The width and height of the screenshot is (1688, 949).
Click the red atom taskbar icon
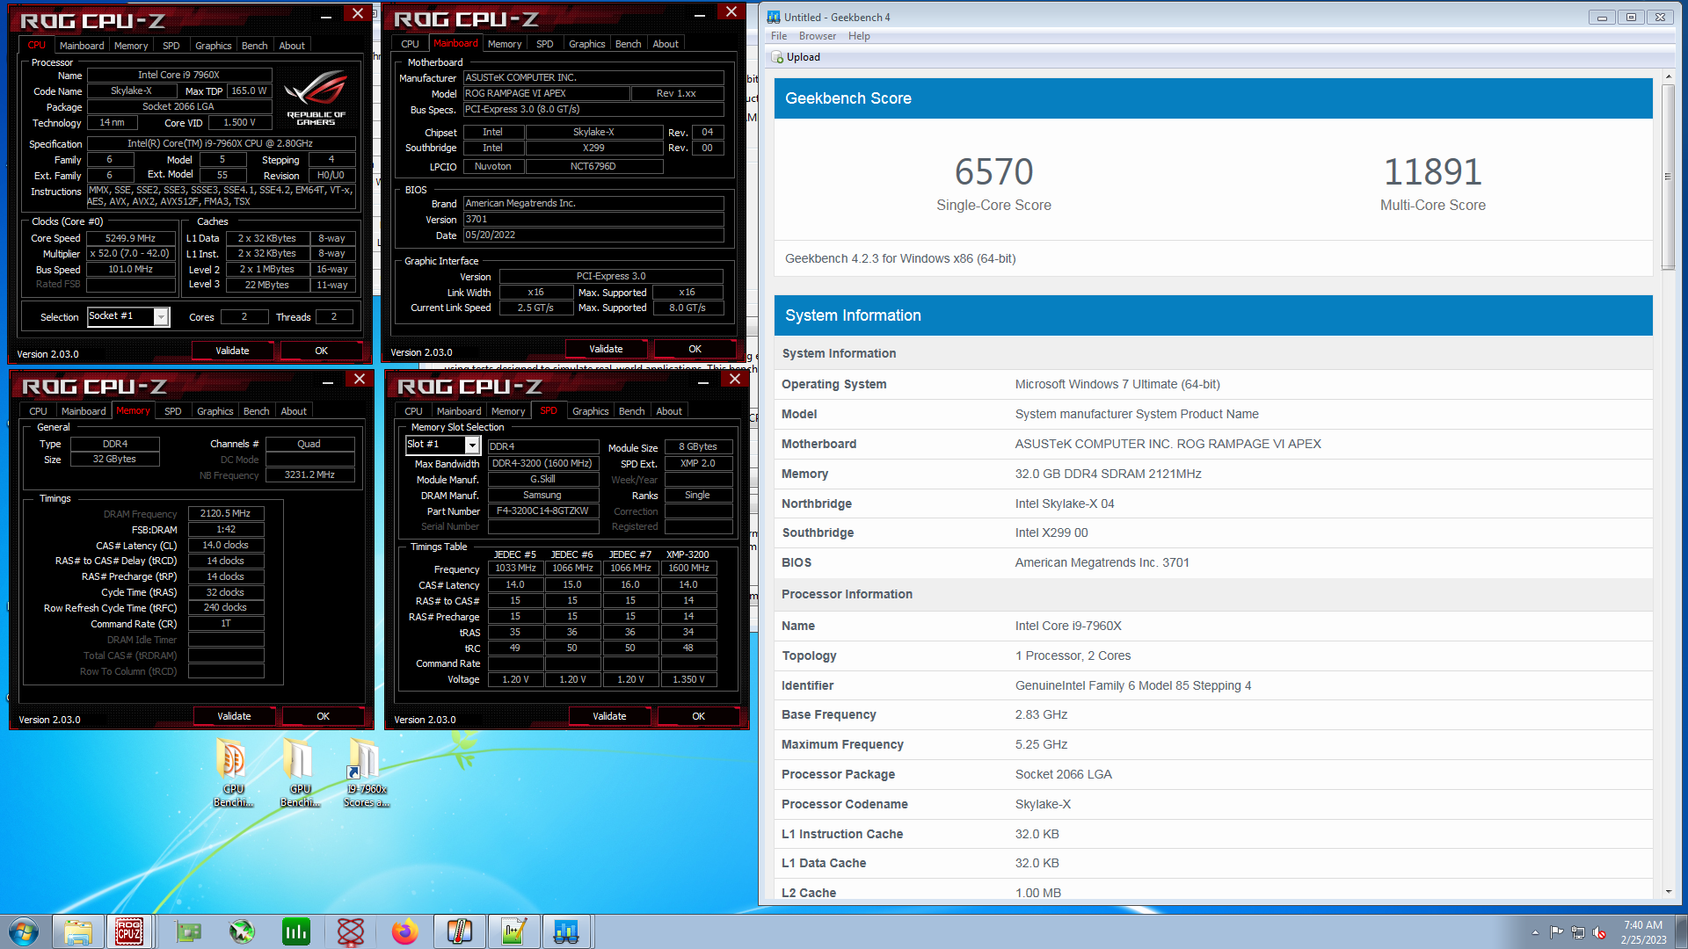351,931
